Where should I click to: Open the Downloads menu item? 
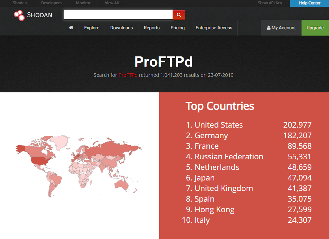click(122, 28)
